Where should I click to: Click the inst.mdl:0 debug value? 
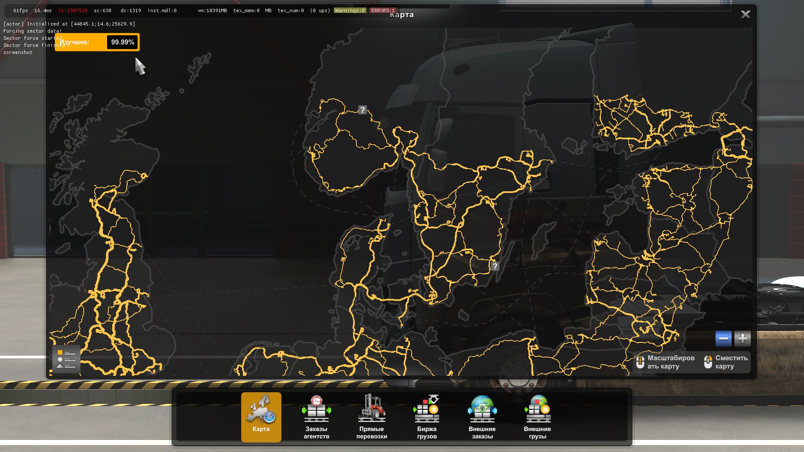[162, 10]
